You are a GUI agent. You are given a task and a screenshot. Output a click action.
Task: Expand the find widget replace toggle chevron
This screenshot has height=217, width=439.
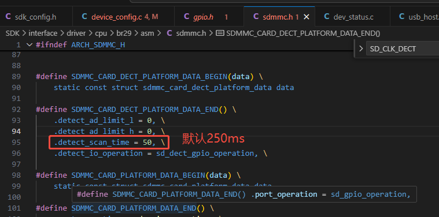click(361, 49)
